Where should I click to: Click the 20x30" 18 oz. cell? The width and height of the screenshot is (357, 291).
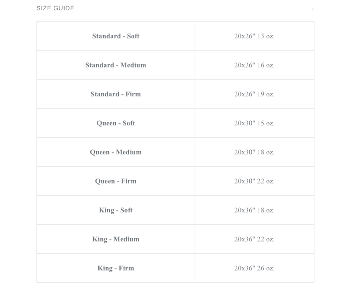[254, 152]
